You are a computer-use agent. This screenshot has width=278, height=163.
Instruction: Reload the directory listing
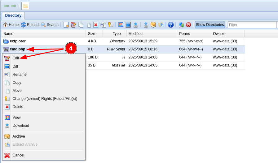click(x=30, y=25)
